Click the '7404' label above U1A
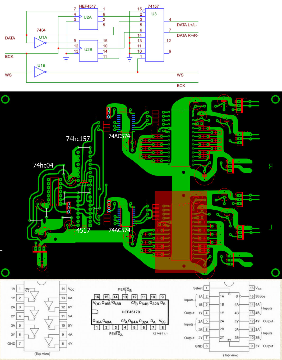The width and height of the screenshot is (282, 360). coord(41,30)
